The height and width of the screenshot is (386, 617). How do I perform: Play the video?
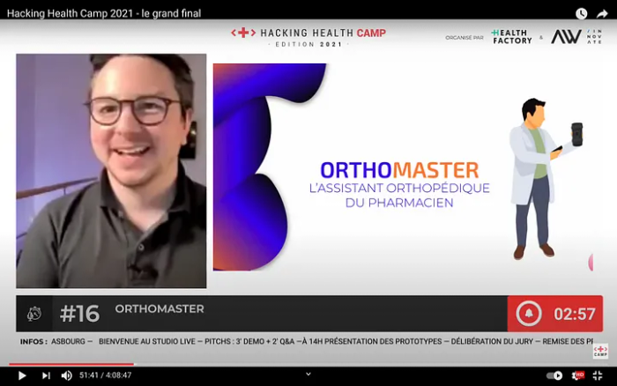tap(22, 375)
